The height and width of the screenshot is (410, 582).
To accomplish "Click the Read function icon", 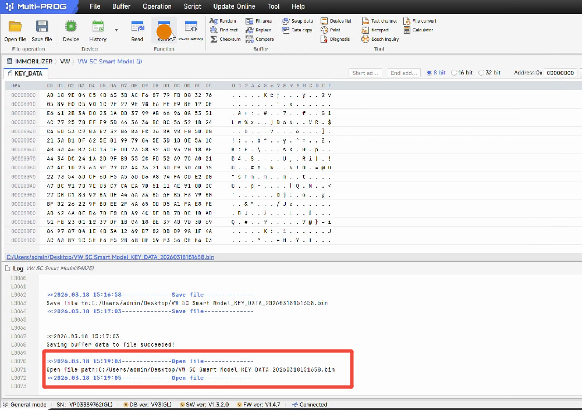I will click(x=137, y=27).
